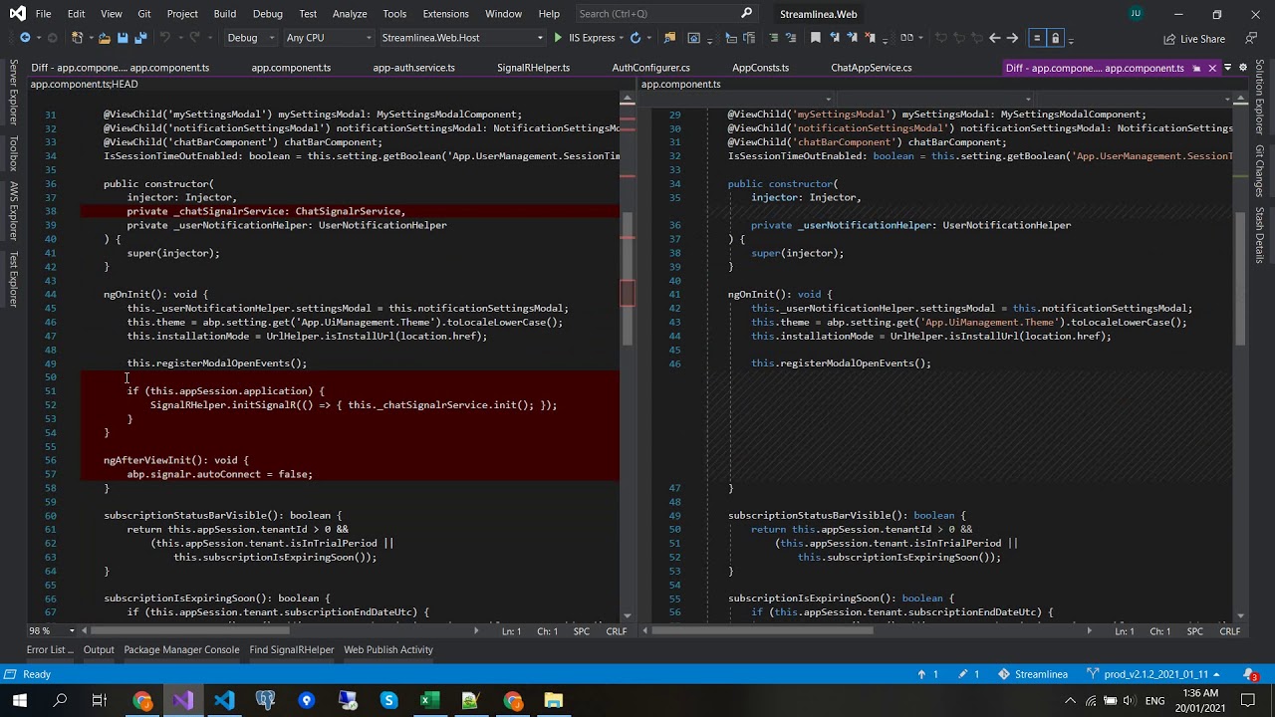Viewport: 1275px width, 717px height.
Task: Click the unpushed commits up-arrow indicator
Action: point(927,674)
